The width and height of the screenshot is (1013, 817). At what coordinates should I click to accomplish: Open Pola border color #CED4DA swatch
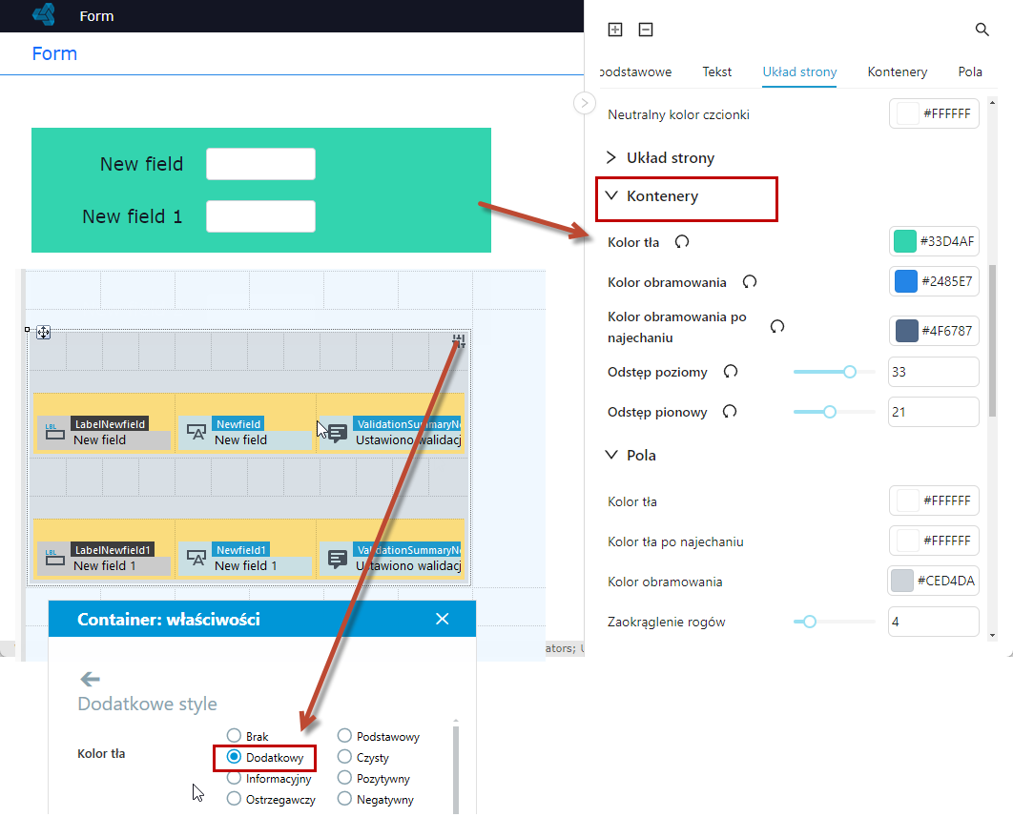pos(902,581)
